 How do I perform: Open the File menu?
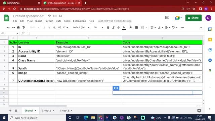click(15, 21)
